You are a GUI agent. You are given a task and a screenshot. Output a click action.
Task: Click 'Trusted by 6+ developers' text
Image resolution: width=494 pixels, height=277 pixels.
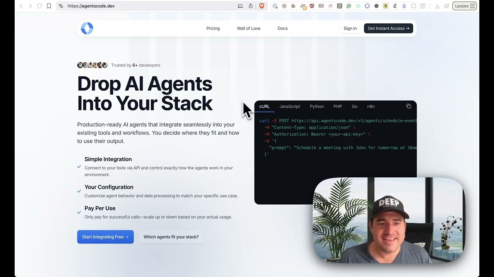point(135,65)
